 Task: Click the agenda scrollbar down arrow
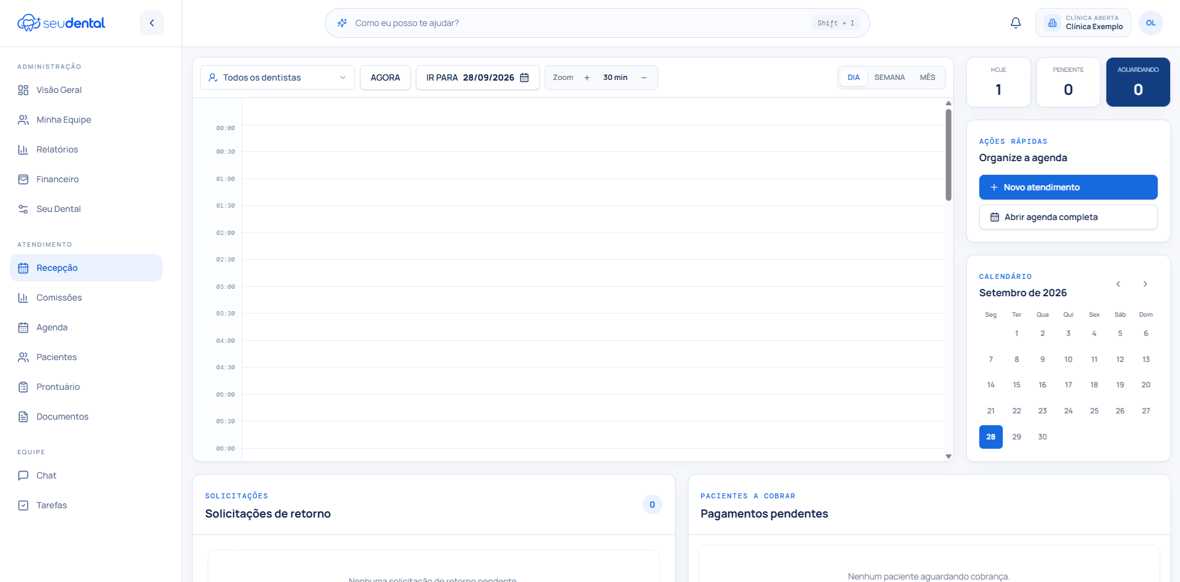coord(948,456)
